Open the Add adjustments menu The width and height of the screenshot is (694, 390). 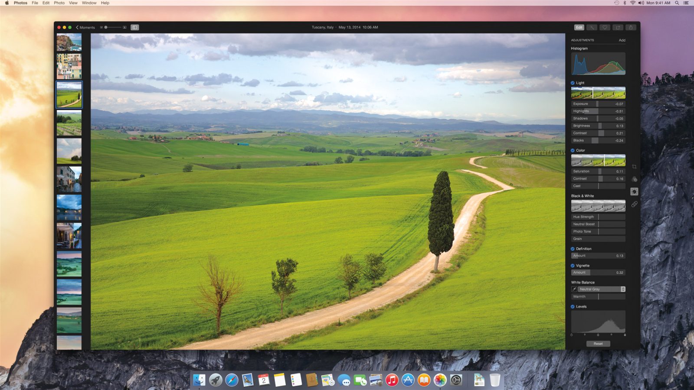pos(622,40)
